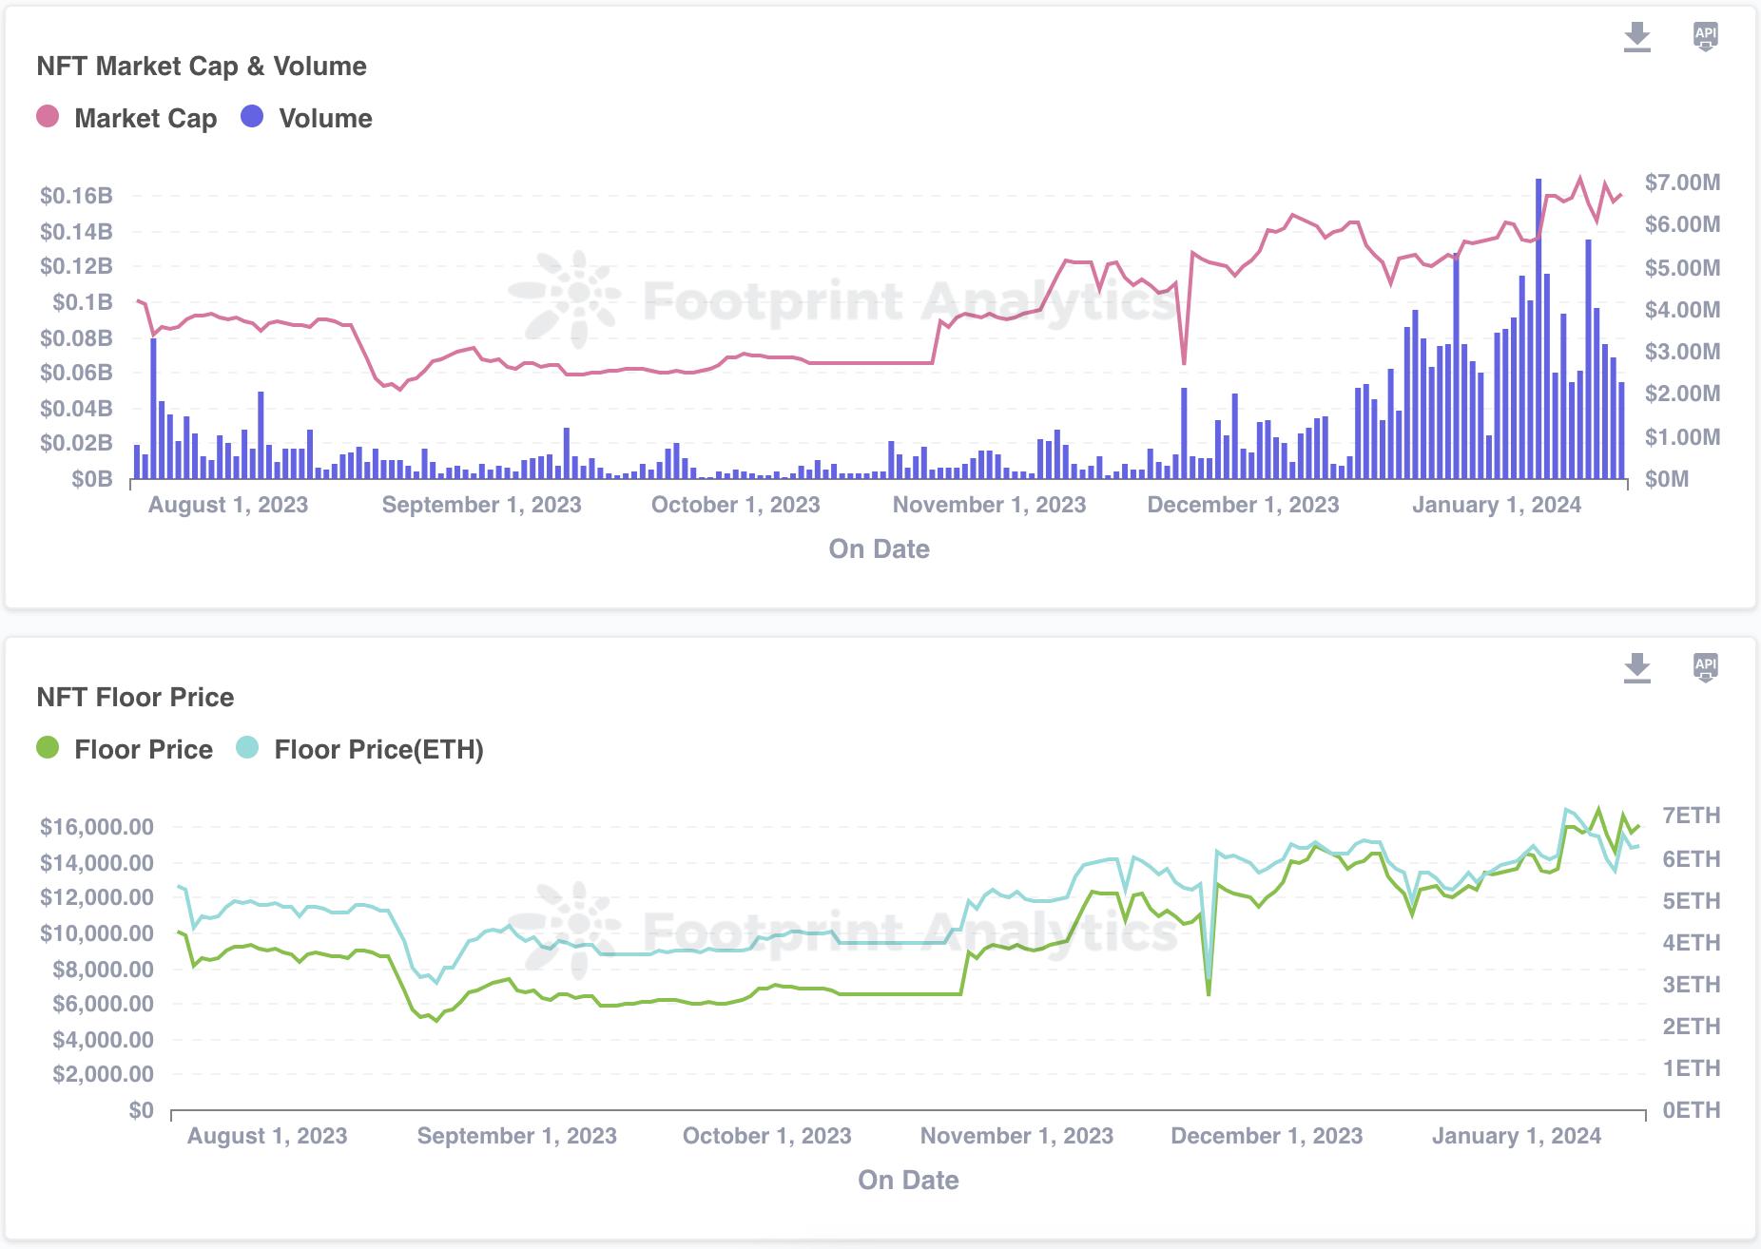Image resolution: width=1761 pixels, height=1249 pixels.
Task: Click the pink Market Cap legend dot
Action: [x=48, y=117]
